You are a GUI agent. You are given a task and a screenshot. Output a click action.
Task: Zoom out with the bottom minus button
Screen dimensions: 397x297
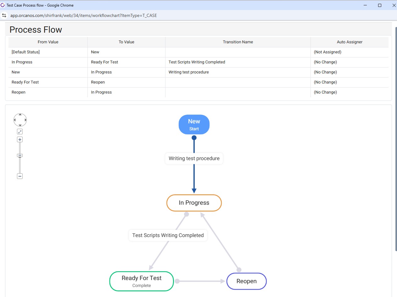(20, 176)
